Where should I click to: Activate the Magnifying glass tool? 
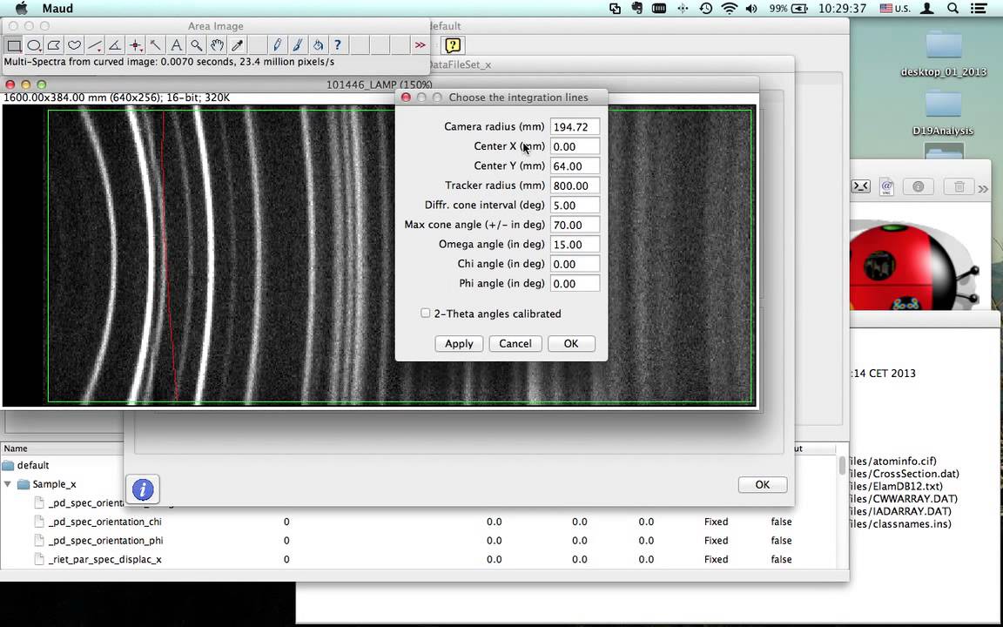click(x=197, y=45)
